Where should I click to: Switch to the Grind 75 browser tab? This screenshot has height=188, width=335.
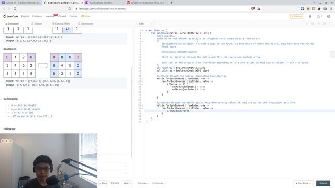pyautogui.click(x=21, y=3)
